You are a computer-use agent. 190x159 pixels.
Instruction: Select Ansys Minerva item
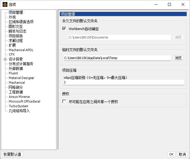coord(19,97)
